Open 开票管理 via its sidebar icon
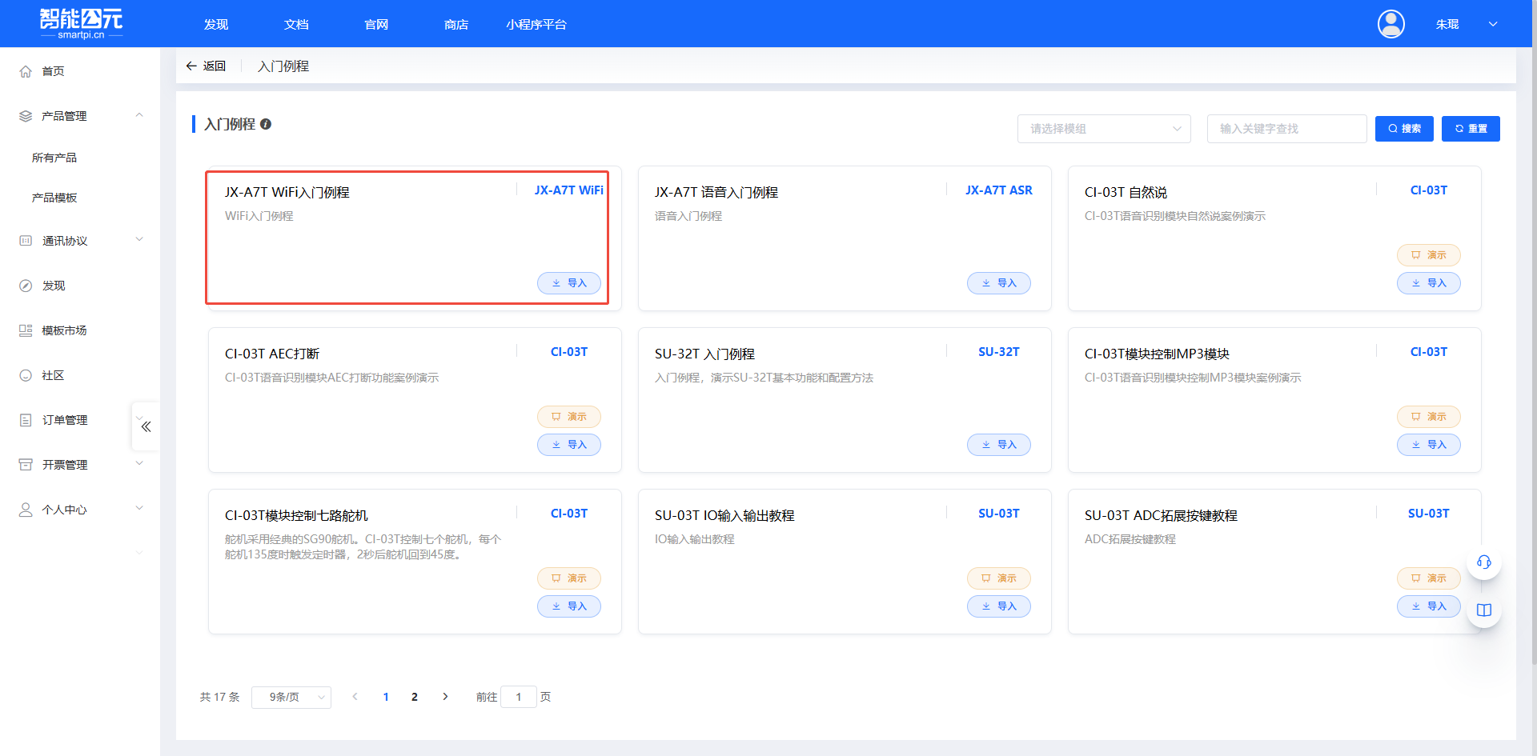The width and height of the screenshot is (1537, 756). [x=25, y=464]
